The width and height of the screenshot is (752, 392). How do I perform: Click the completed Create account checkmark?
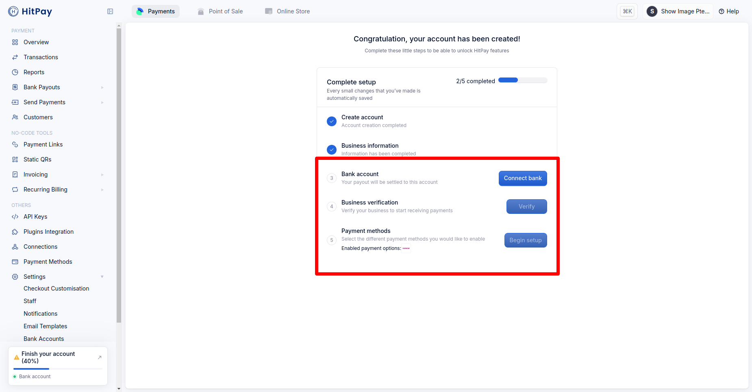[332, 121]
